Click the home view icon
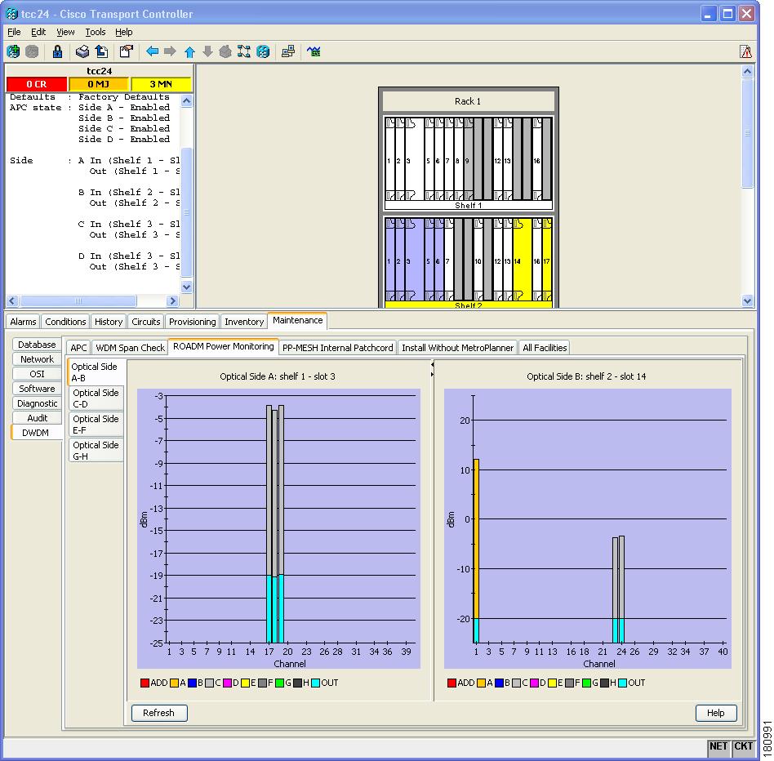 pos(225,51)
